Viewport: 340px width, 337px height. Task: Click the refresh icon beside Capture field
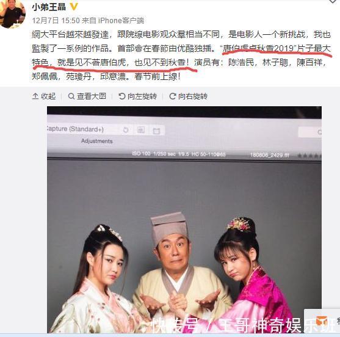tap(126, 130)
